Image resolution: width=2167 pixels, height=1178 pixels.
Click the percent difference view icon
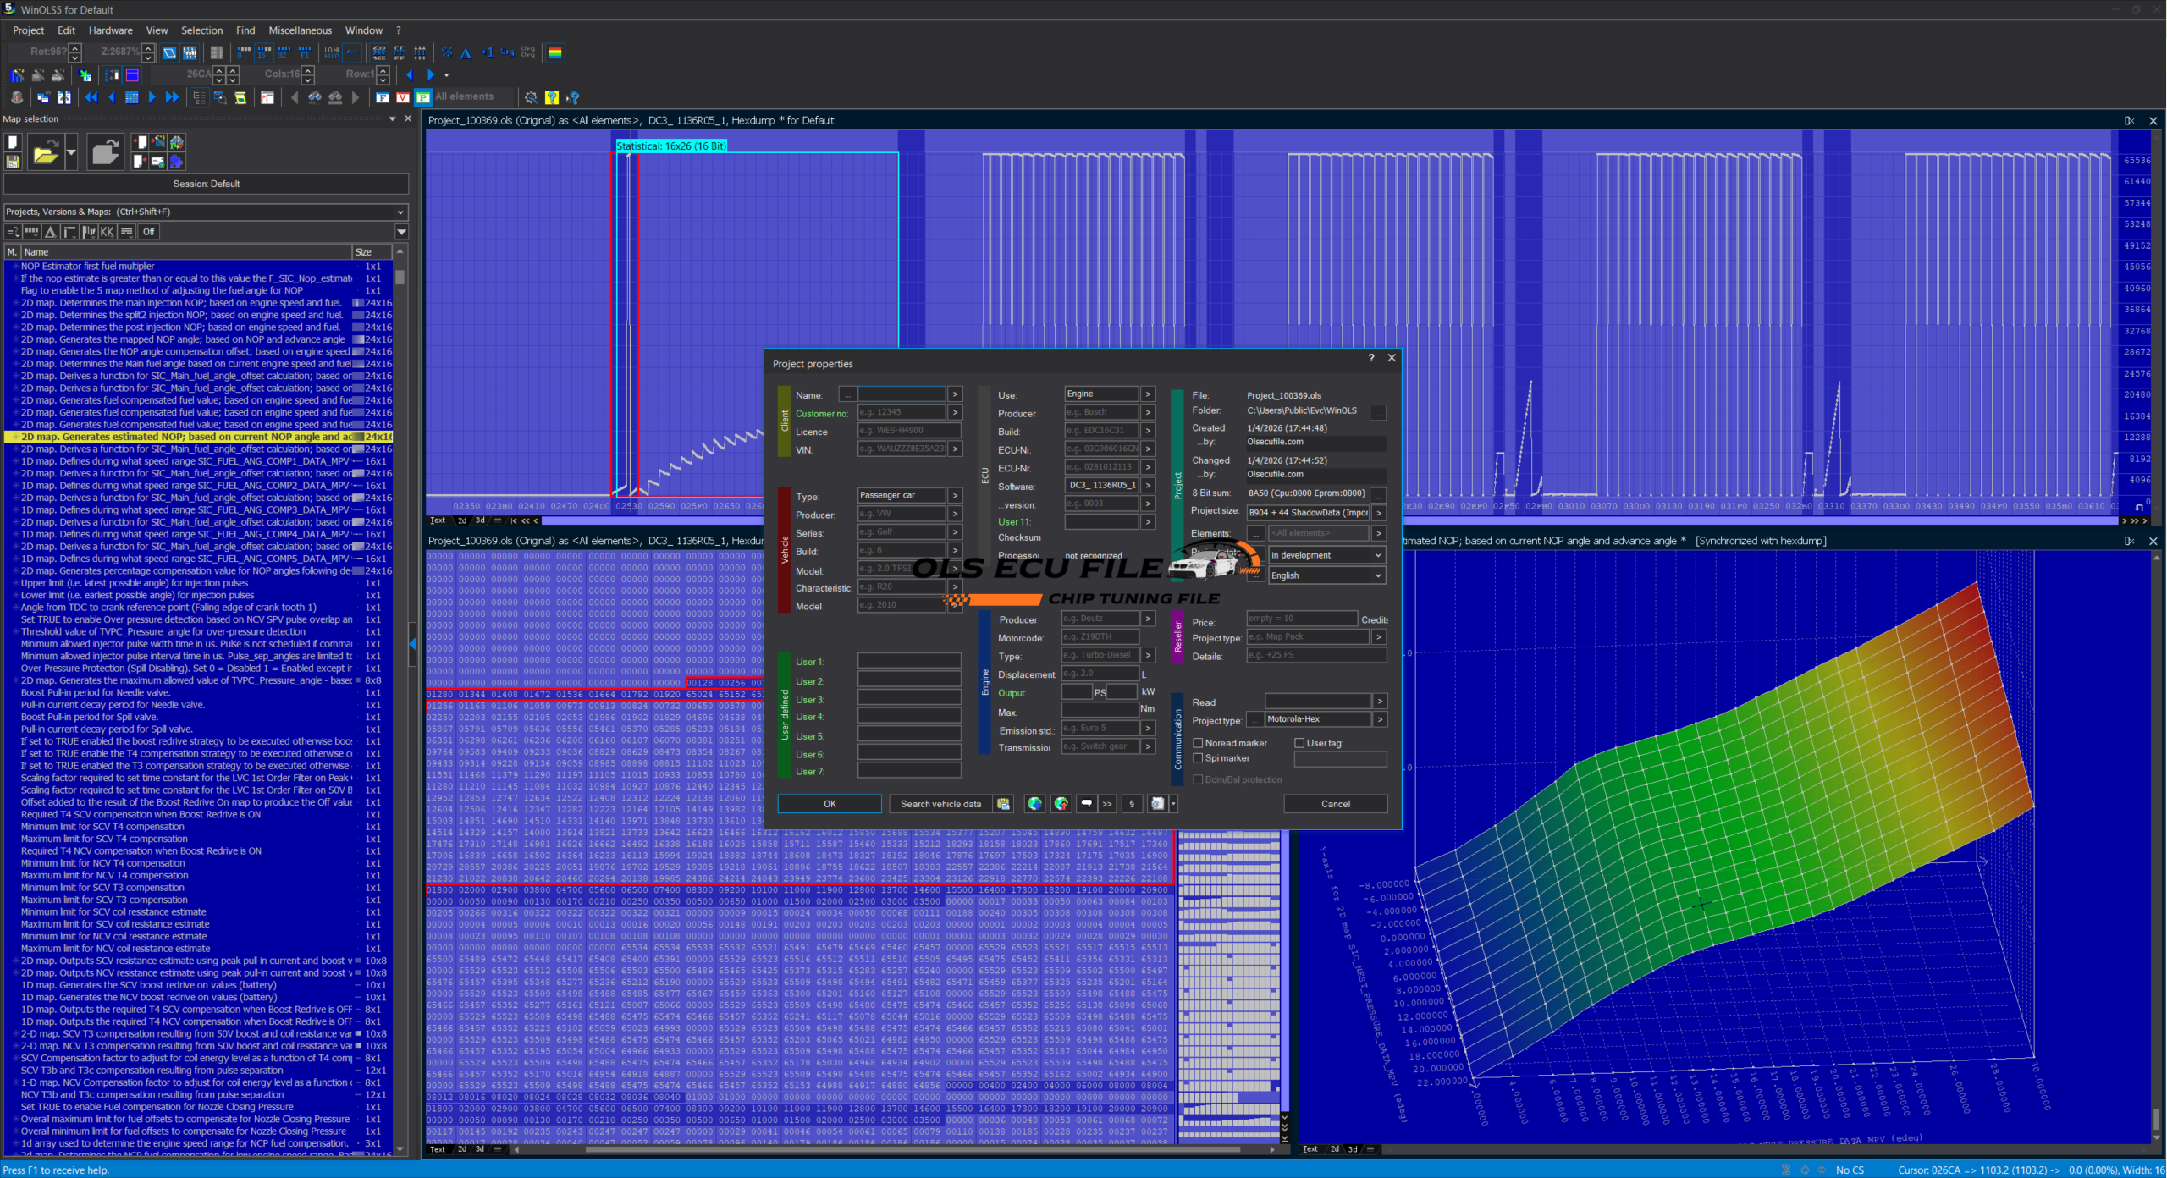[x=447, y=52]
